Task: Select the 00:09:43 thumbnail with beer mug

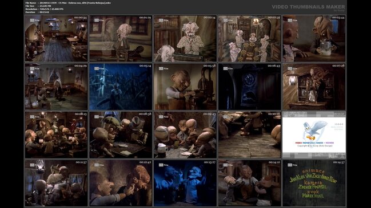Action: coord(185,135)
